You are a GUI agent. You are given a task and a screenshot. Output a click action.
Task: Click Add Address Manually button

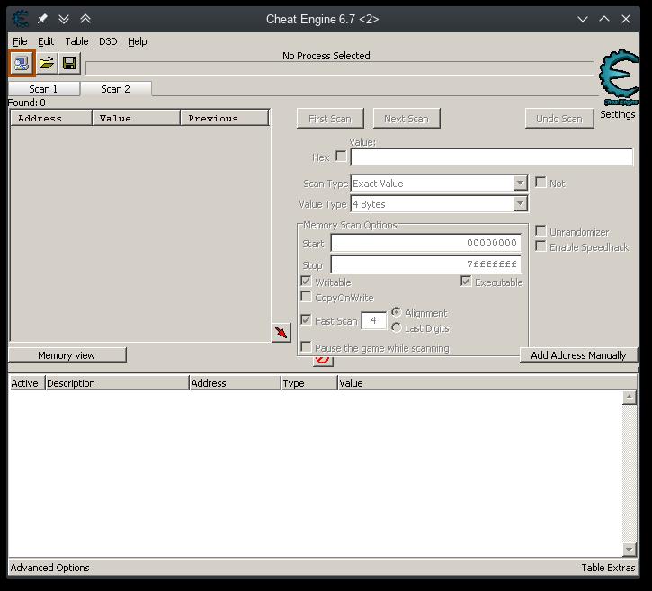pos(578,355)
